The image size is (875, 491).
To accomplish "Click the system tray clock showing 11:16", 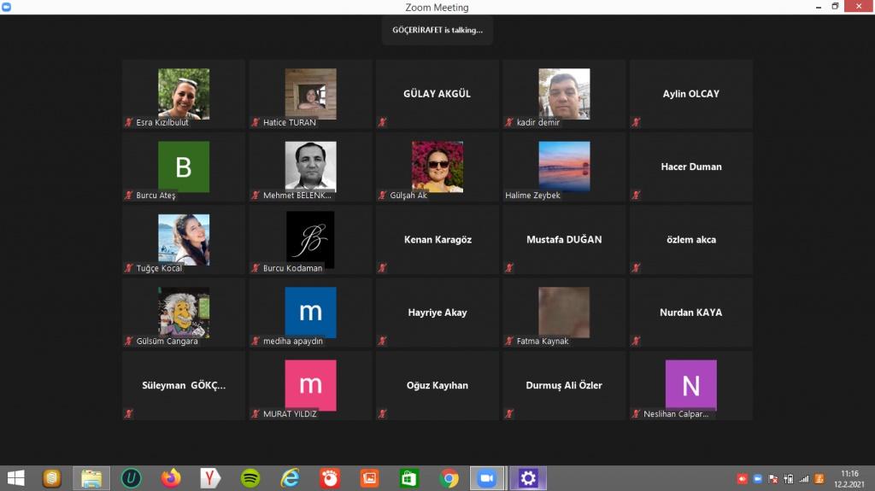I will [849, 478].
